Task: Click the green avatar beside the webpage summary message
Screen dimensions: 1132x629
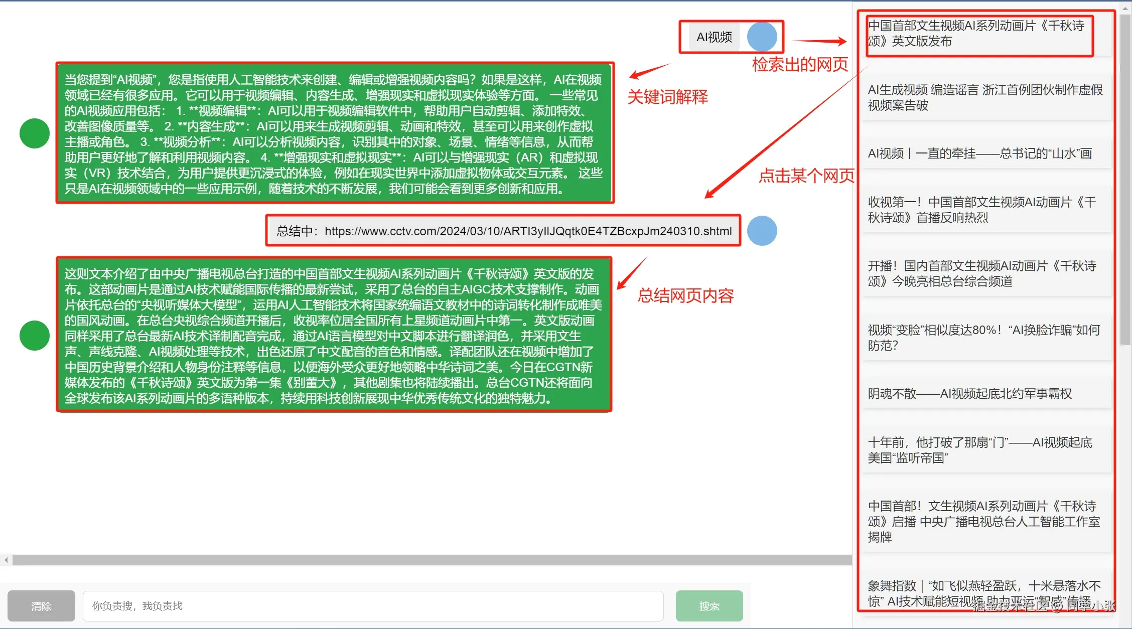Action: 34,335
